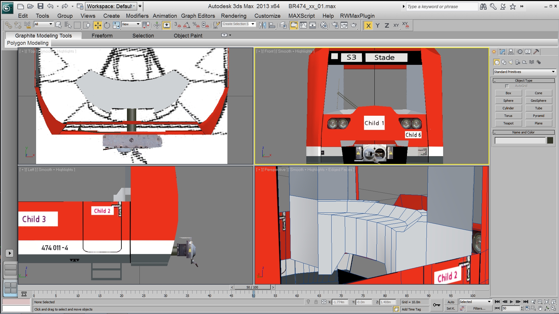Open the Standard Primitives dropdown
This screenshot has width=559, height=314.
pyautogui.click(x=524, y=72)
